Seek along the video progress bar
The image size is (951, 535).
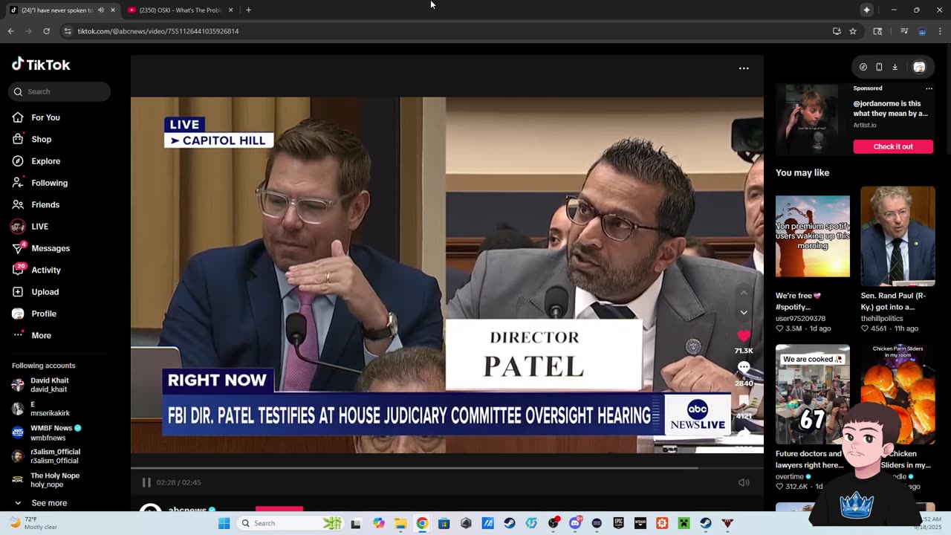(447, 467)
